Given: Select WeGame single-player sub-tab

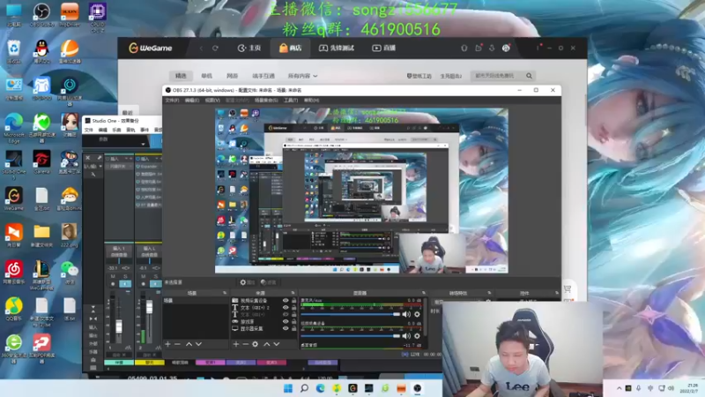Looking at the screenshot, I should pos(206,76).
